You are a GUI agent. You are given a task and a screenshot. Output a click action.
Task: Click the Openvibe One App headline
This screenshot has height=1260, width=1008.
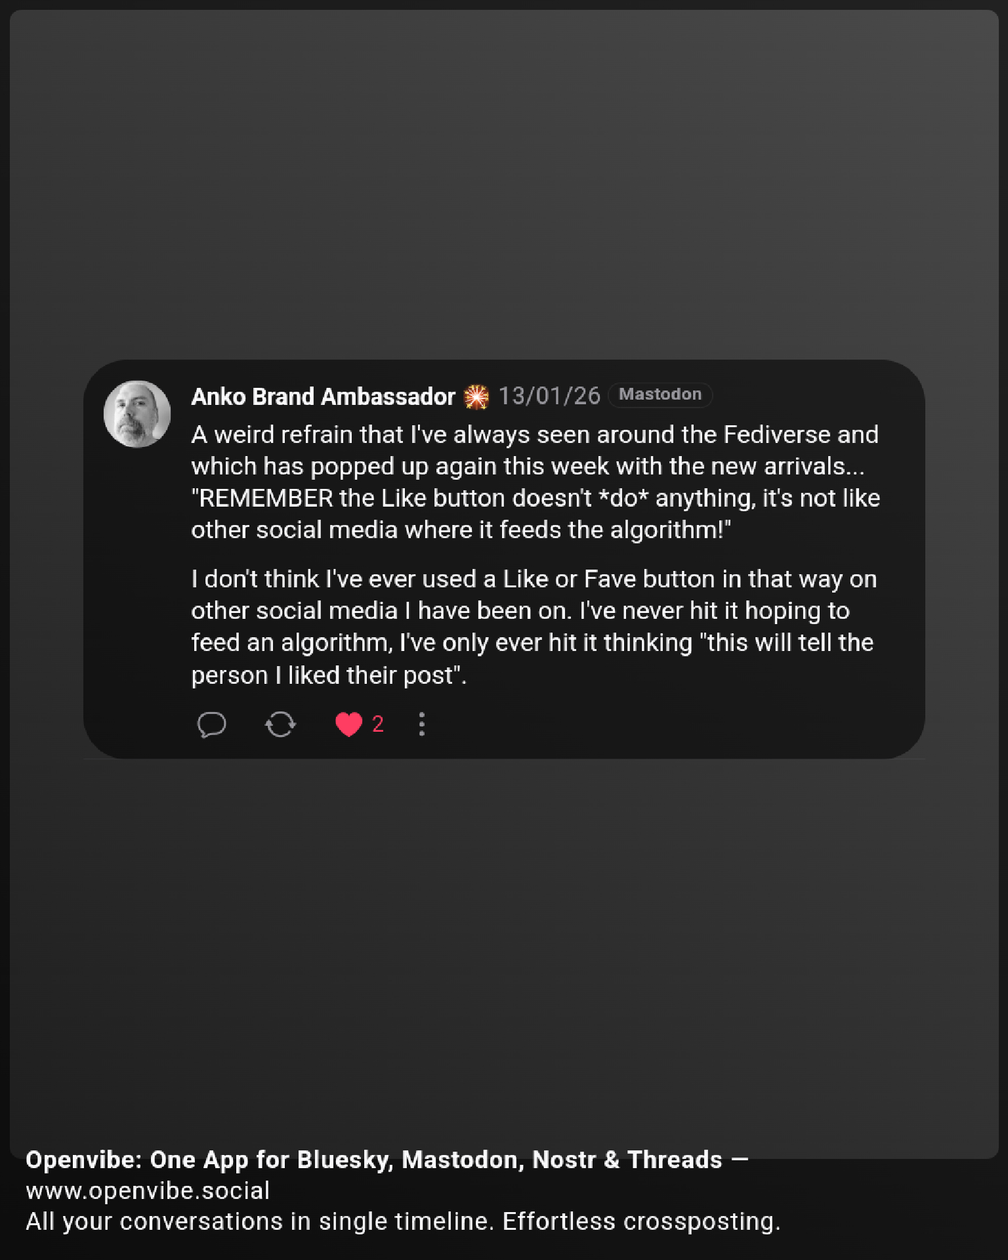[374, 1160]
